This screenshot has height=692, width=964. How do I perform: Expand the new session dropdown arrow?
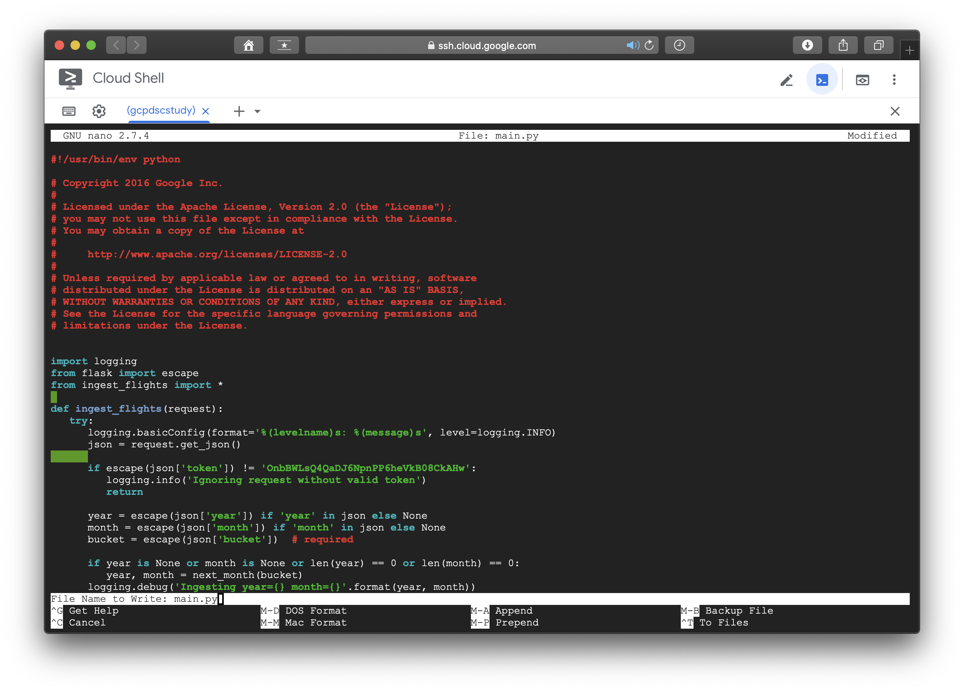[257, 111]
